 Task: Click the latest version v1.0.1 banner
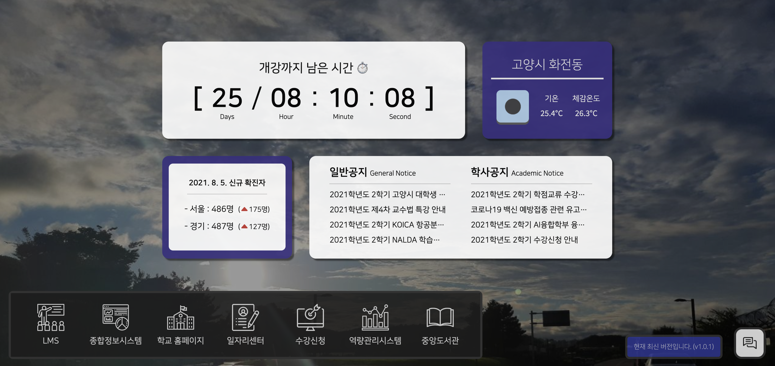[x=673, y=347]
